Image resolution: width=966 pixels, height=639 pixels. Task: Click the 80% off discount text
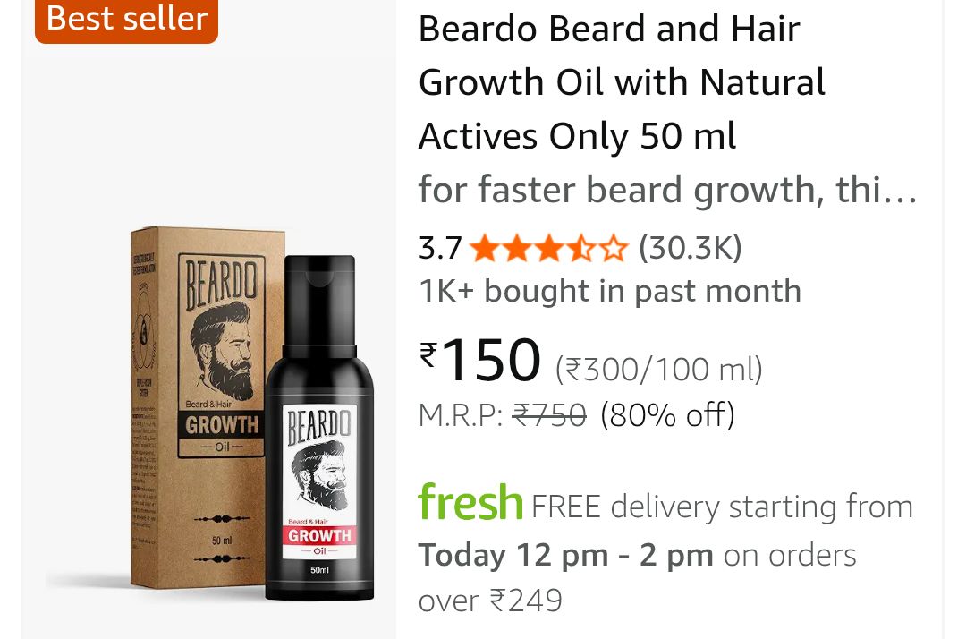tap(667, 415)
